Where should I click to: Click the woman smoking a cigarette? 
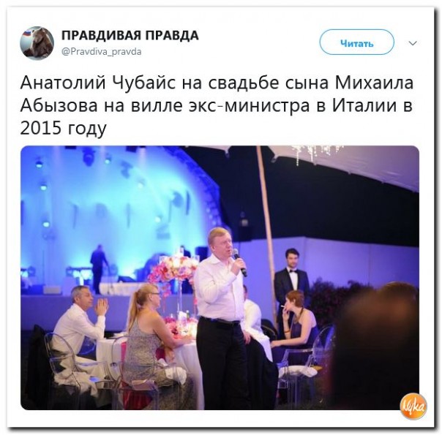click(x=296, y=321)
